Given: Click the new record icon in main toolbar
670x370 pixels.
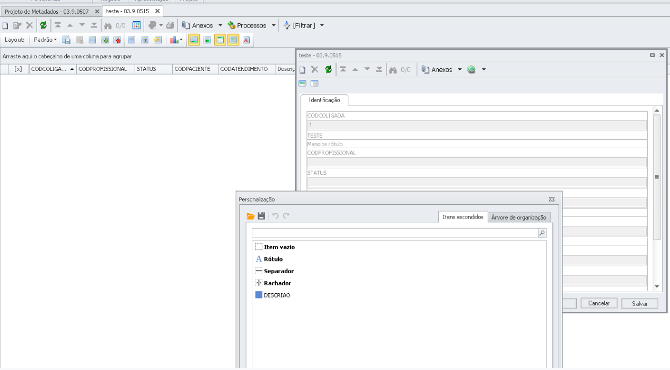Looking at the screenshot, I should 5,25.
